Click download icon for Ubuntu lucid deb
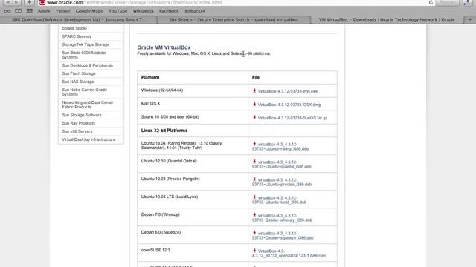The width and height of the screenshot is (476, 267). coord(254,197)
